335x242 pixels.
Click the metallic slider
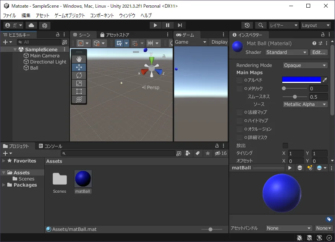295,88
